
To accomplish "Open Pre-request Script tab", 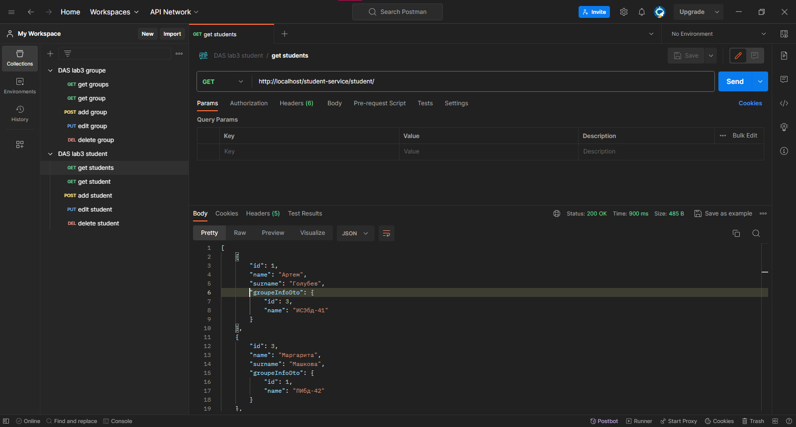I will (x=380, y=103).
